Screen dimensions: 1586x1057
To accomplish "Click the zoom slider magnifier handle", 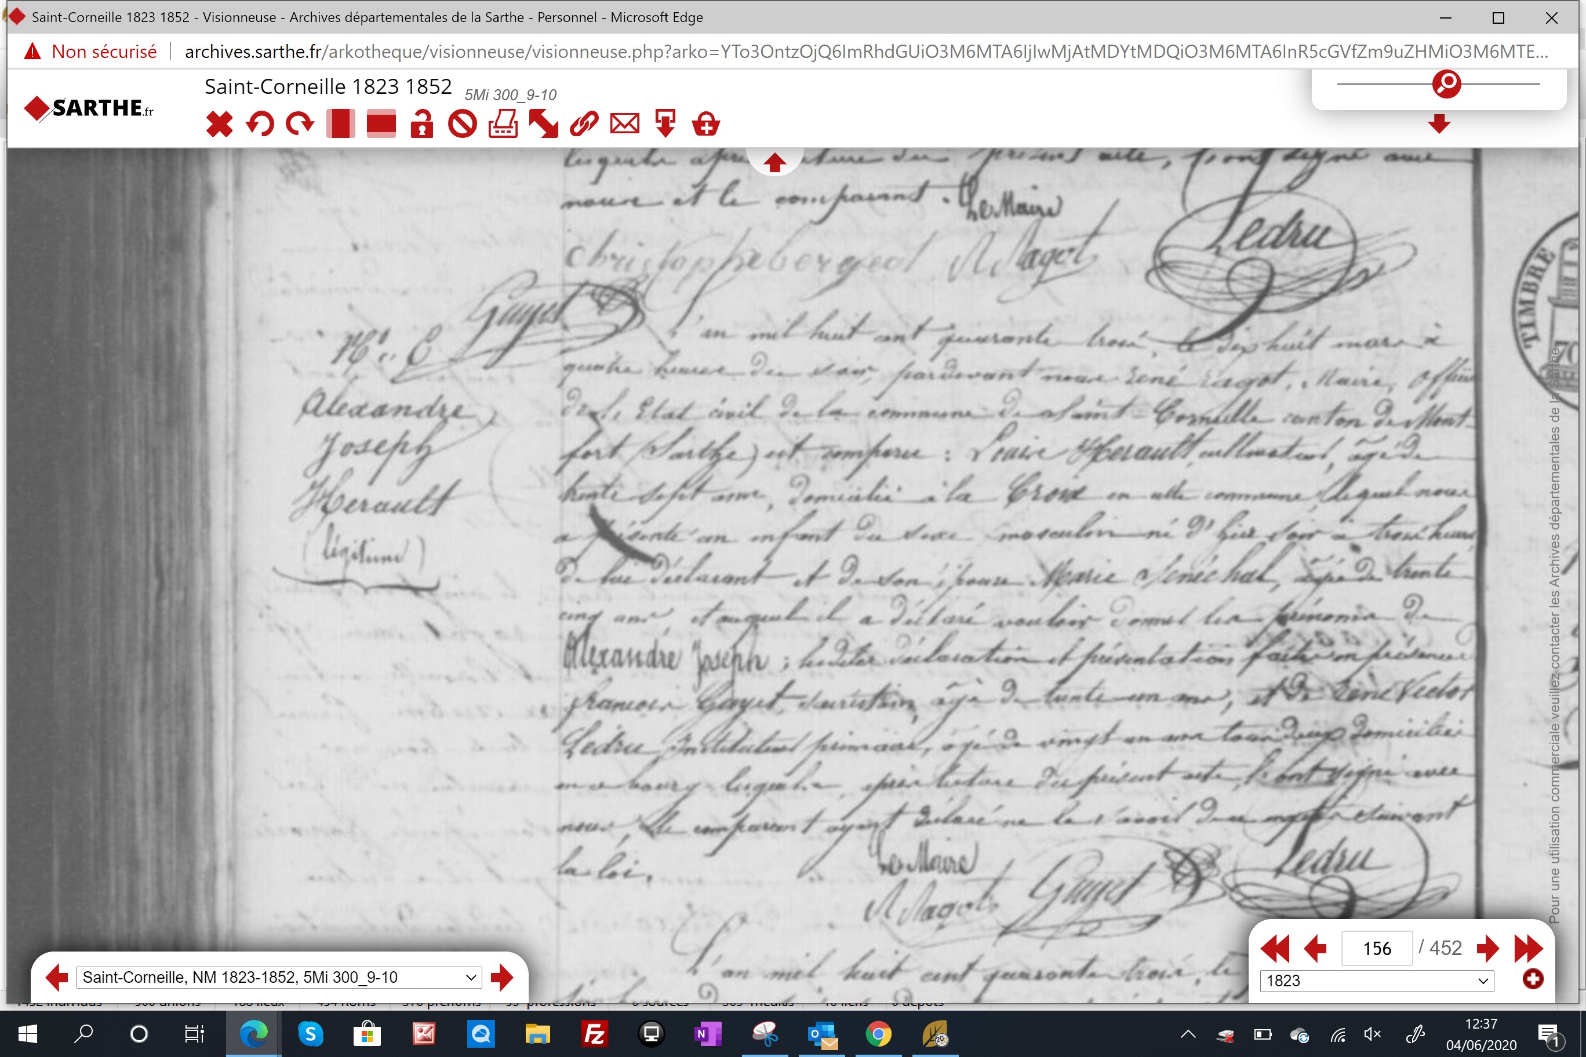I will pyautogui.click(x=1446, y=83).
